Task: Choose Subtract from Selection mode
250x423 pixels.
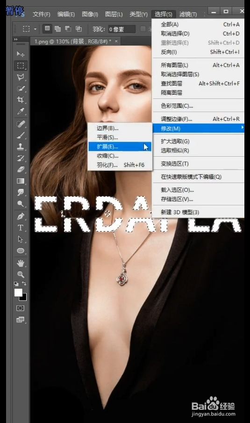Action: (x=68, y=29)
